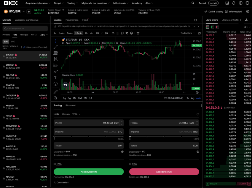Open the candlestick chart type icon
The height and width of the screenshot is (188, 252).
tap(106, 33)
